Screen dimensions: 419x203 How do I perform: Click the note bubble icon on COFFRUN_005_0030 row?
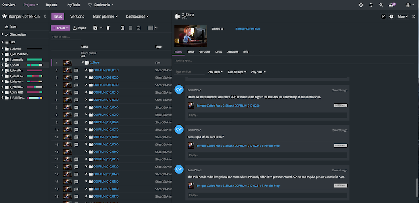click(x=76, y=85)
